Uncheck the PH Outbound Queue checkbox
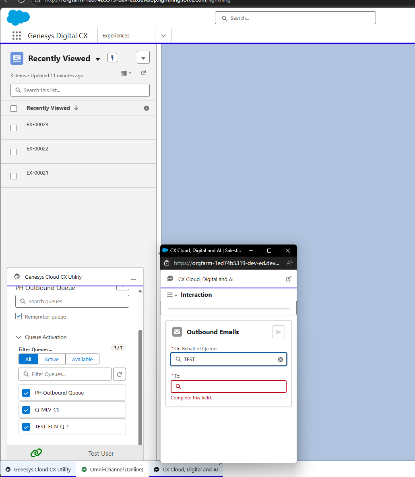Screen dimensions: 415x477 coord(26,393)
